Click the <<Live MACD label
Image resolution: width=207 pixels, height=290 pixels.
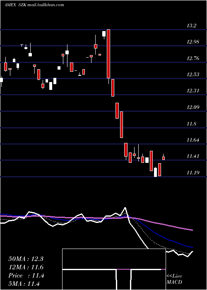pyautogui.click(x=174, y=279)
